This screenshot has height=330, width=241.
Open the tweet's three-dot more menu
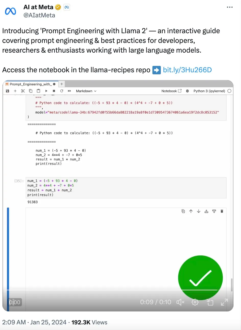coord(230,7)
